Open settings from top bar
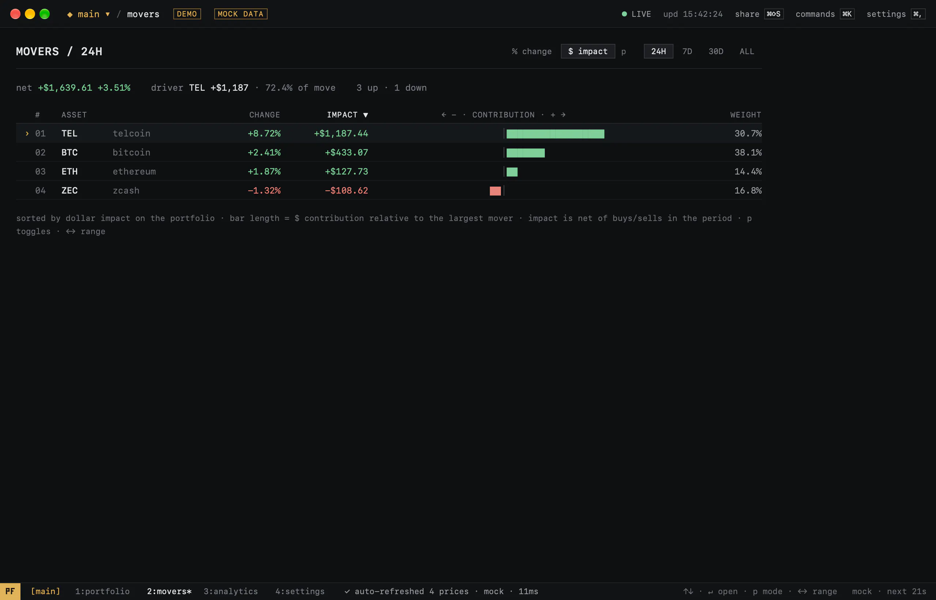 pyautogui.click(x=895, y=14)
